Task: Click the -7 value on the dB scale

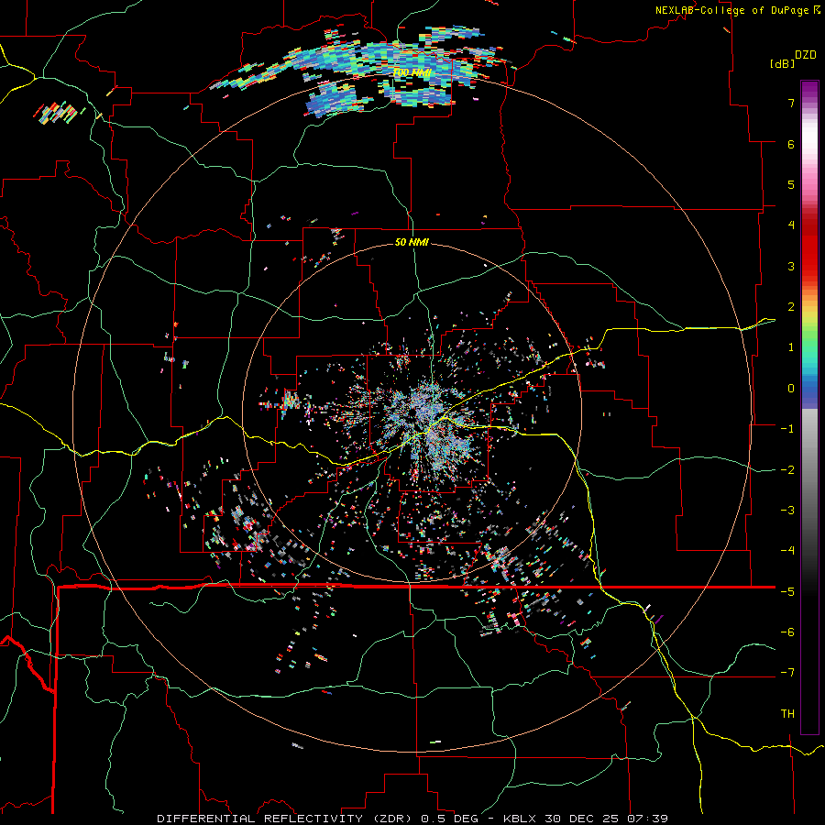Action: click(787, 673)
